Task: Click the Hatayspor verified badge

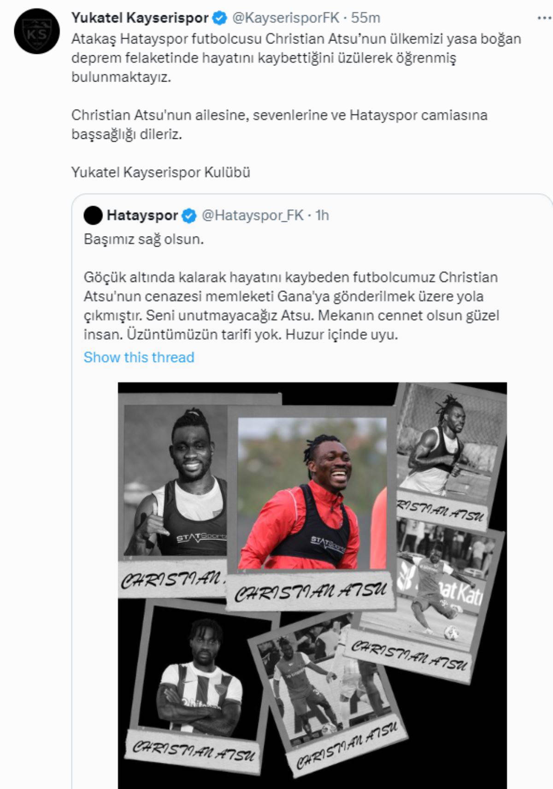Action: pos(189,215)
